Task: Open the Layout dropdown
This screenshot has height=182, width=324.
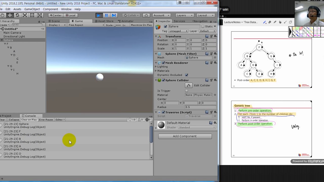Action: [x=206, y=15]
